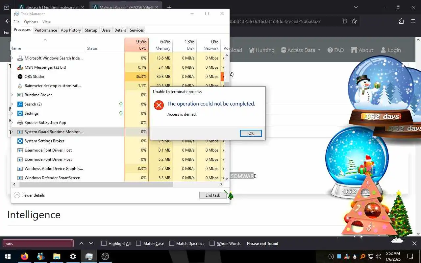Screen dimensions: 421x263
Task: Open the Login link on MalwareBazaar
Action: click(x=391, y=50)
